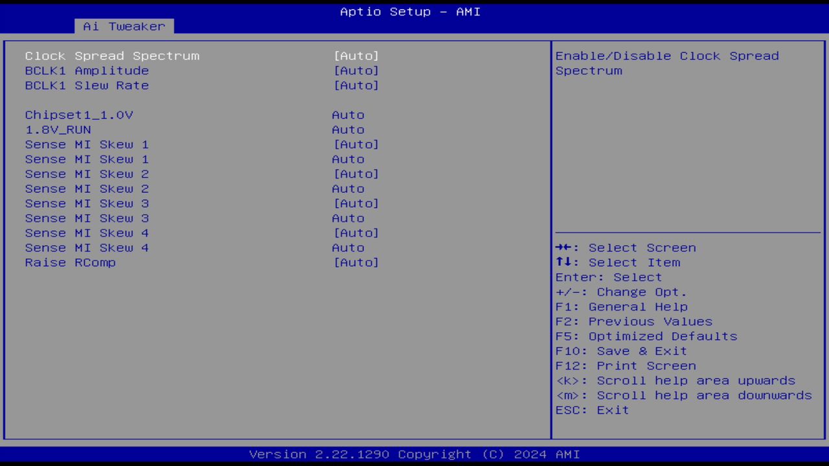Screen dimensions: 829x466
Task: Click the '<k>: Scroll help area upwards' hint
Action: 676,381
